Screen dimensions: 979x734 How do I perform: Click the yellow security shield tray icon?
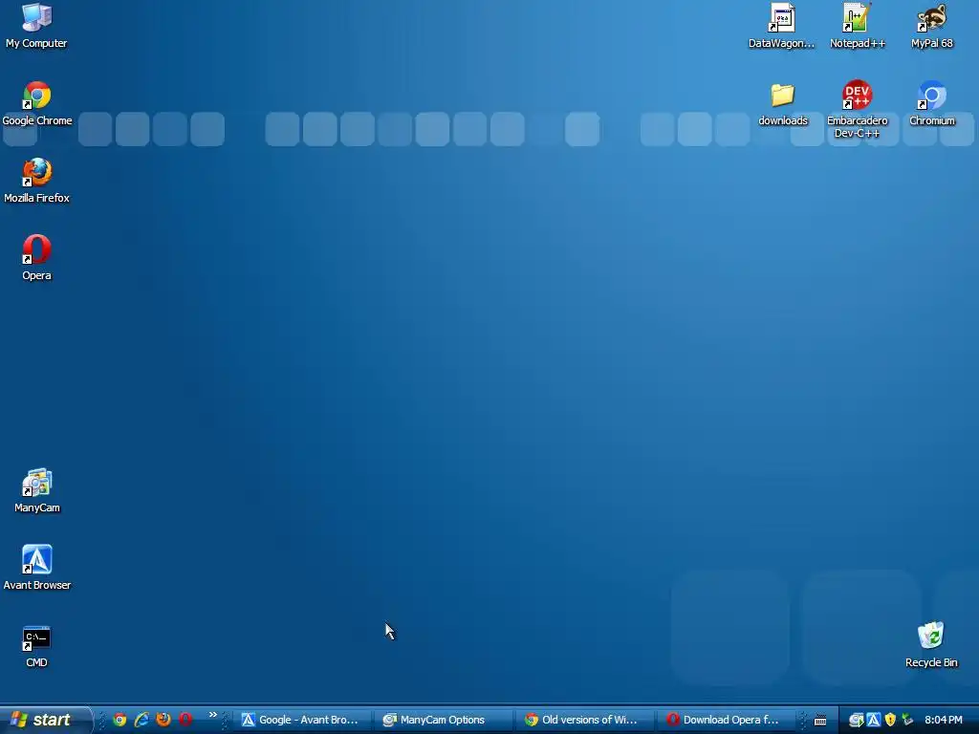[890, 721]
